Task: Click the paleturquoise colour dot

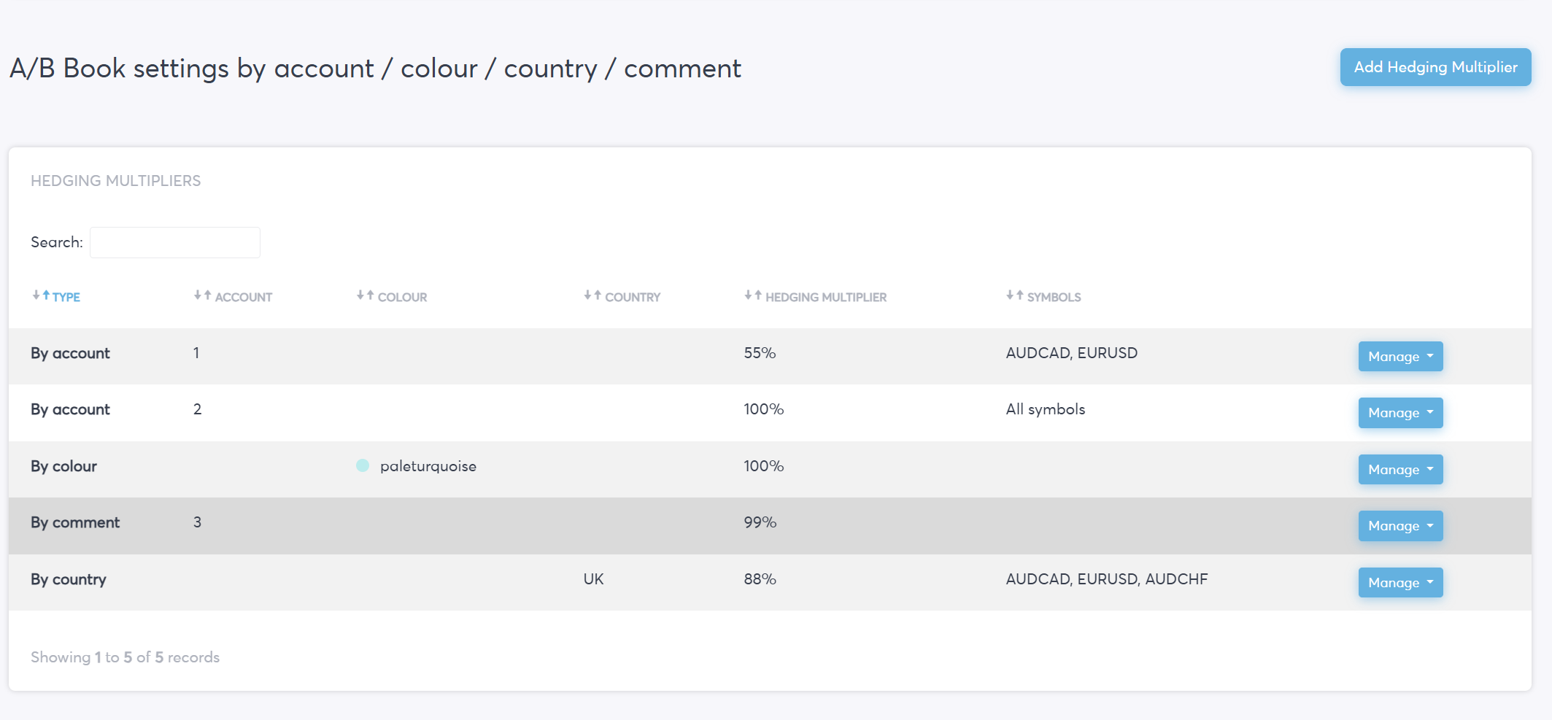Action: [x=363, y=465]
